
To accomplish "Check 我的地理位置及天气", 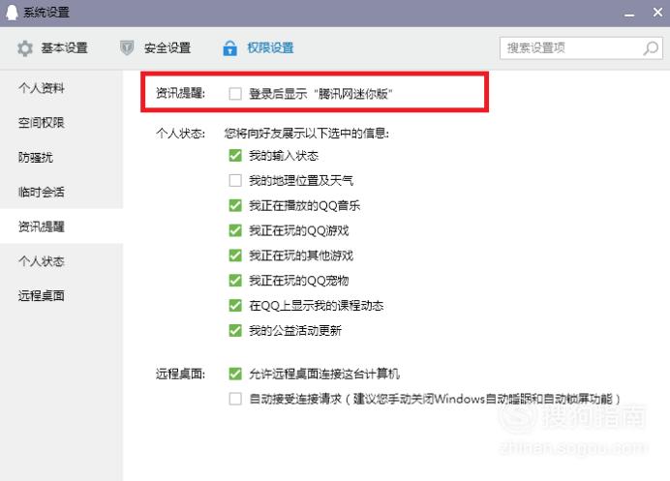I will coord(235,180).
